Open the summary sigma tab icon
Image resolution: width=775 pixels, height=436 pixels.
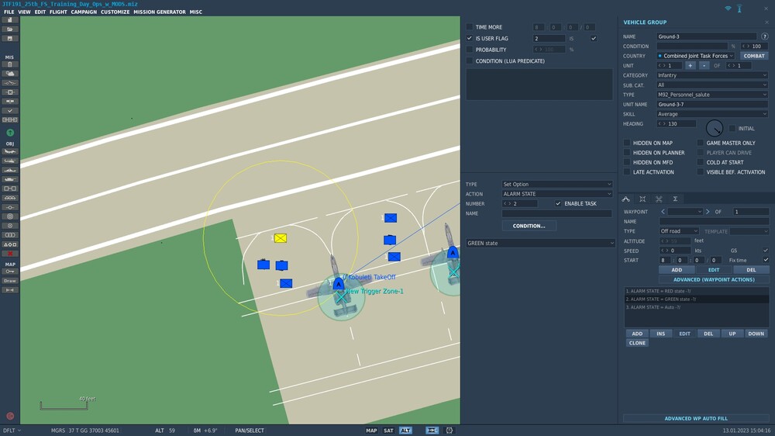tap(675, 199)
